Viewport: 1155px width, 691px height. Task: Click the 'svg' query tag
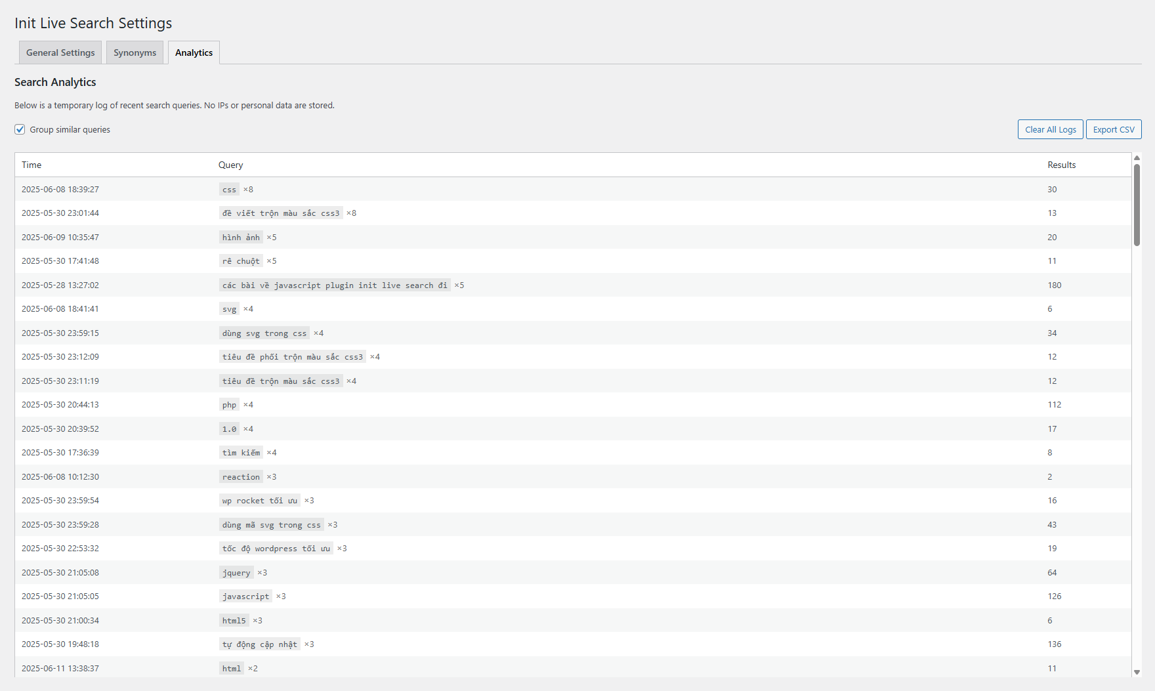click(x=229, y=309)
